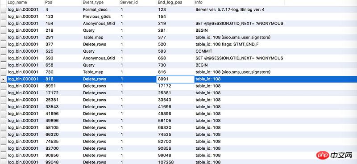Click the Log_name cell in Pos 58105 row
The height and width of the screenshot is (164, 357).
25,127
